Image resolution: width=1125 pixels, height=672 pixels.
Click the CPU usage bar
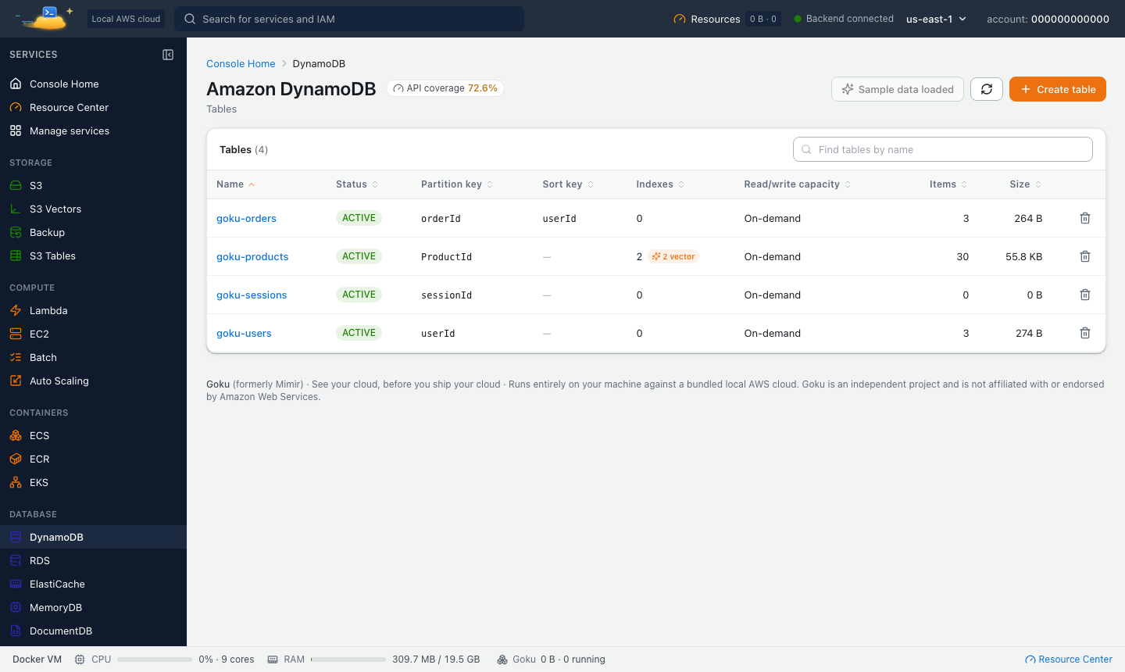coord(155,659)
